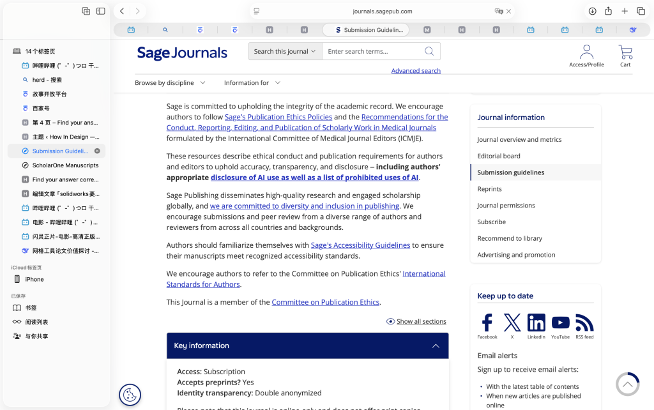This screenshot has width=654, height=410.
Task: Switch to 'herd - 搜索' sidebar tab
Action: coord(56,80)
